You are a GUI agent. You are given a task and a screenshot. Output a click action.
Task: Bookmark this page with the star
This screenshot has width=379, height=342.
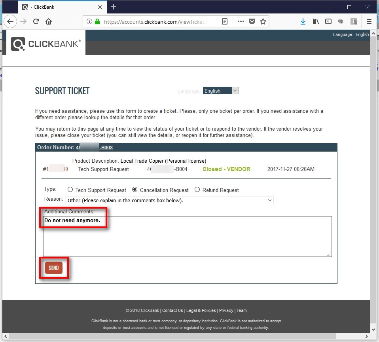coord(263,21)
